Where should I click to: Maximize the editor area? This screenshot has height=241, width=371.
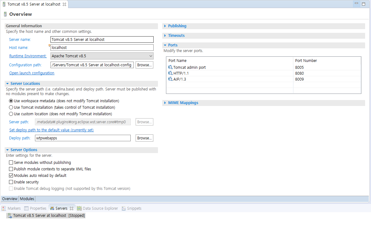(364, 4)
